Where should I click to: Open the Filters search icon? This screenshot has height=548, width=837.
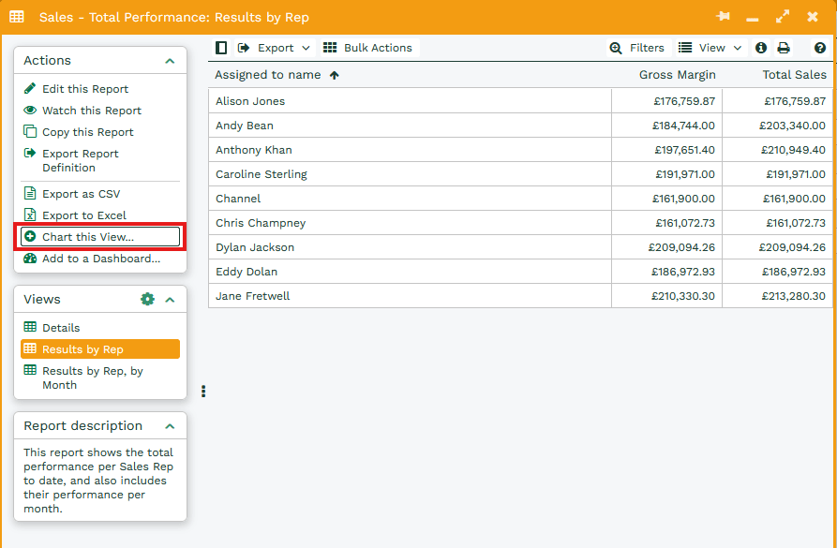[x=616, y=48]
